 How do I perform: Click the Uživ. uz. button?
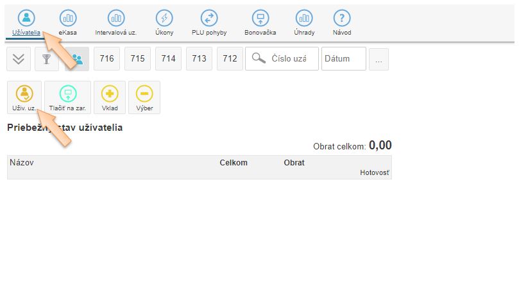pos(24,97)
